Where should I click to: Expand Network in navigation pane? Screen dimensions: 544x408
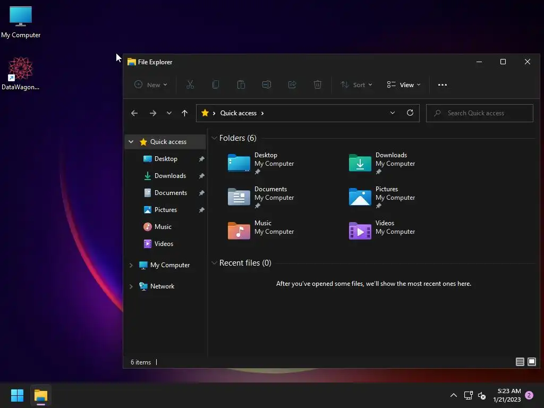[x=131, y=286]
